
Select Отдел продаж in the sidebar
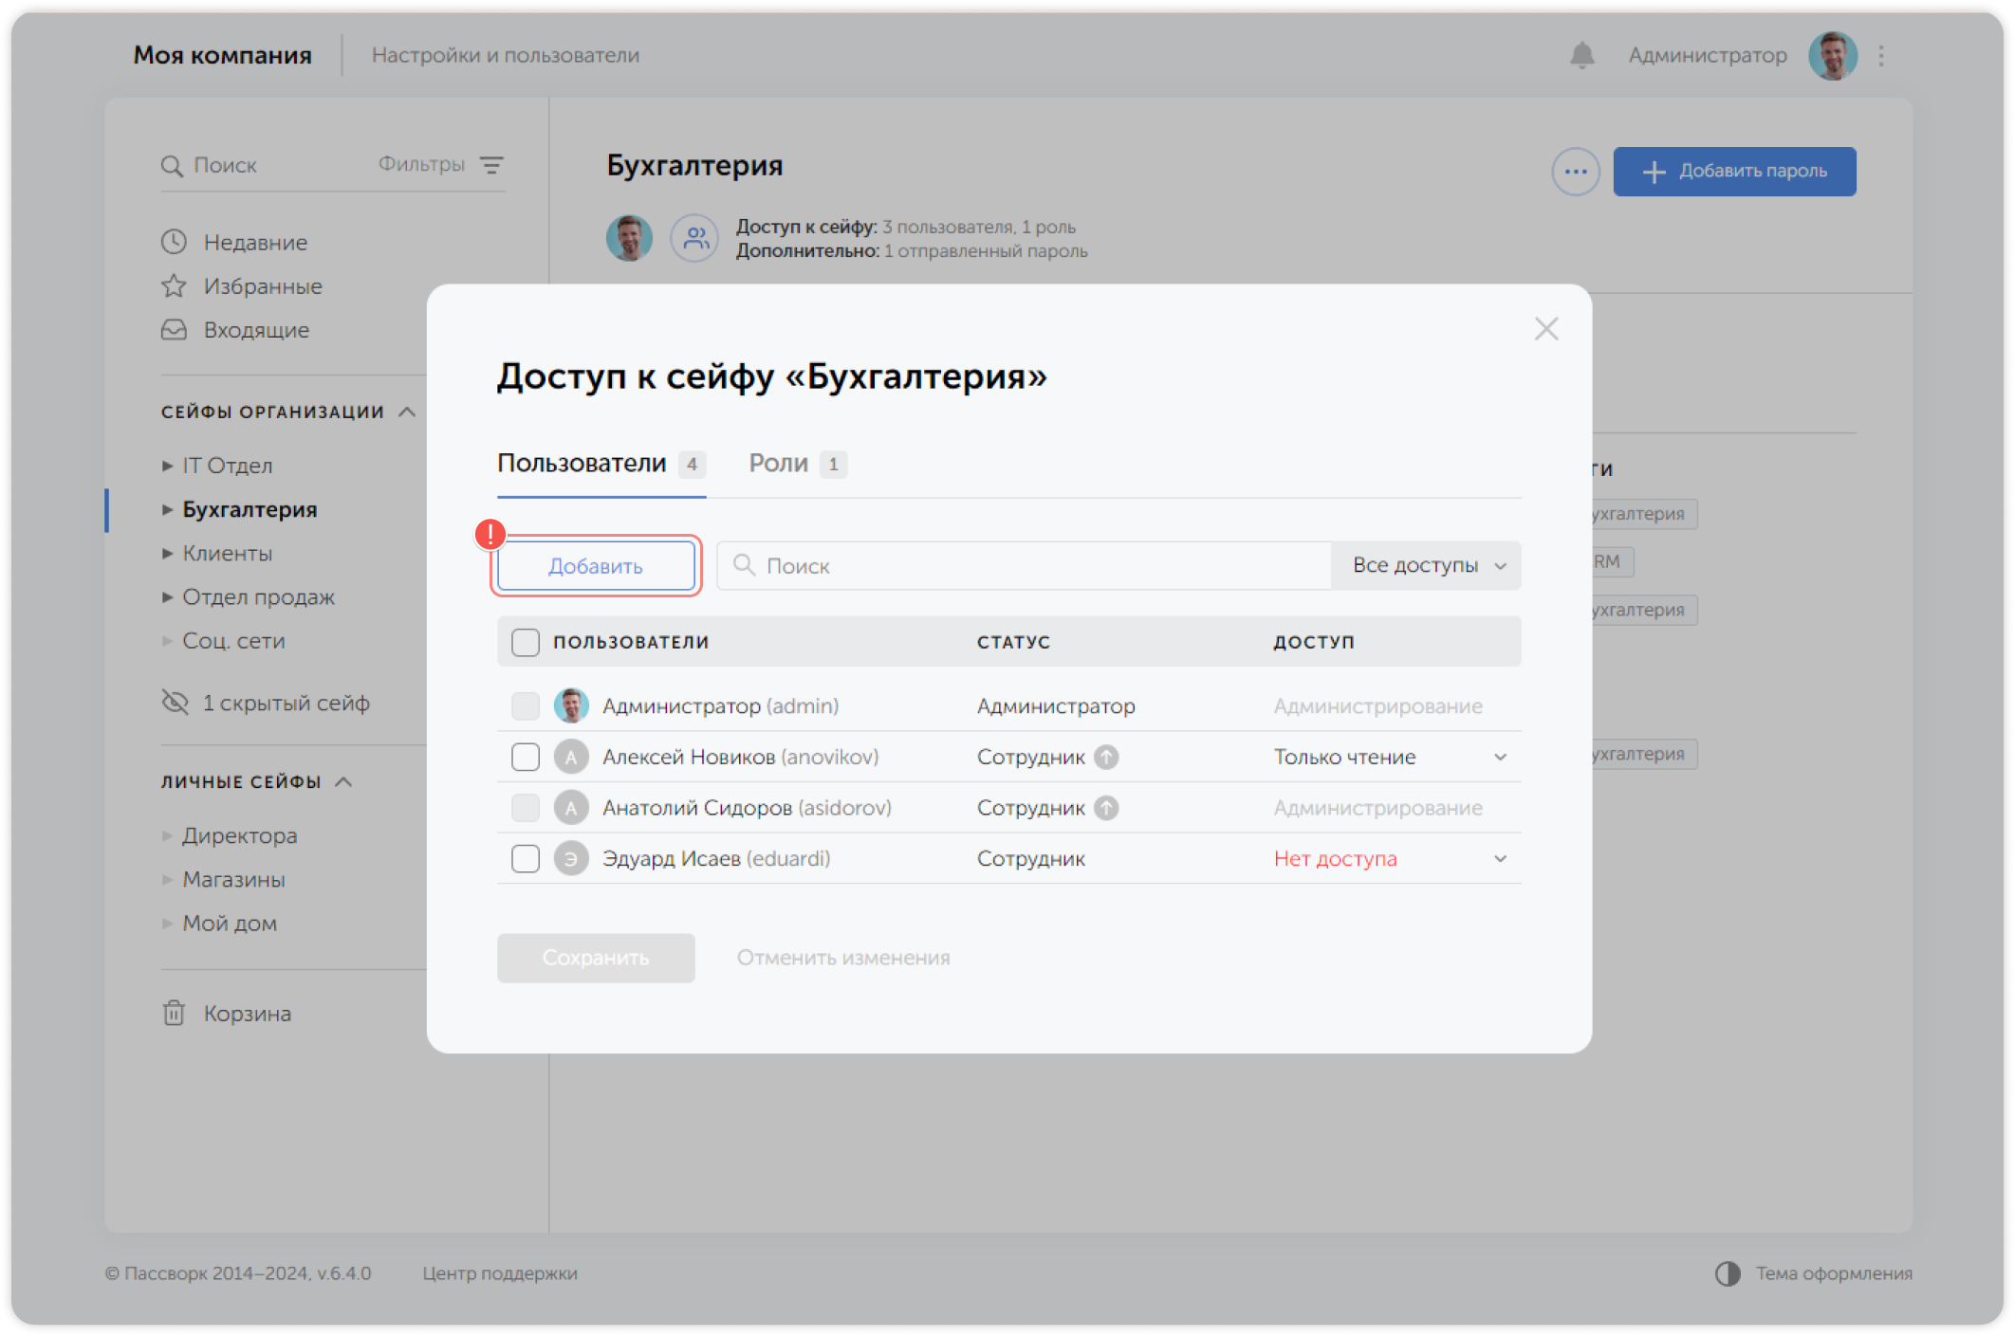(x=258, y=597)
